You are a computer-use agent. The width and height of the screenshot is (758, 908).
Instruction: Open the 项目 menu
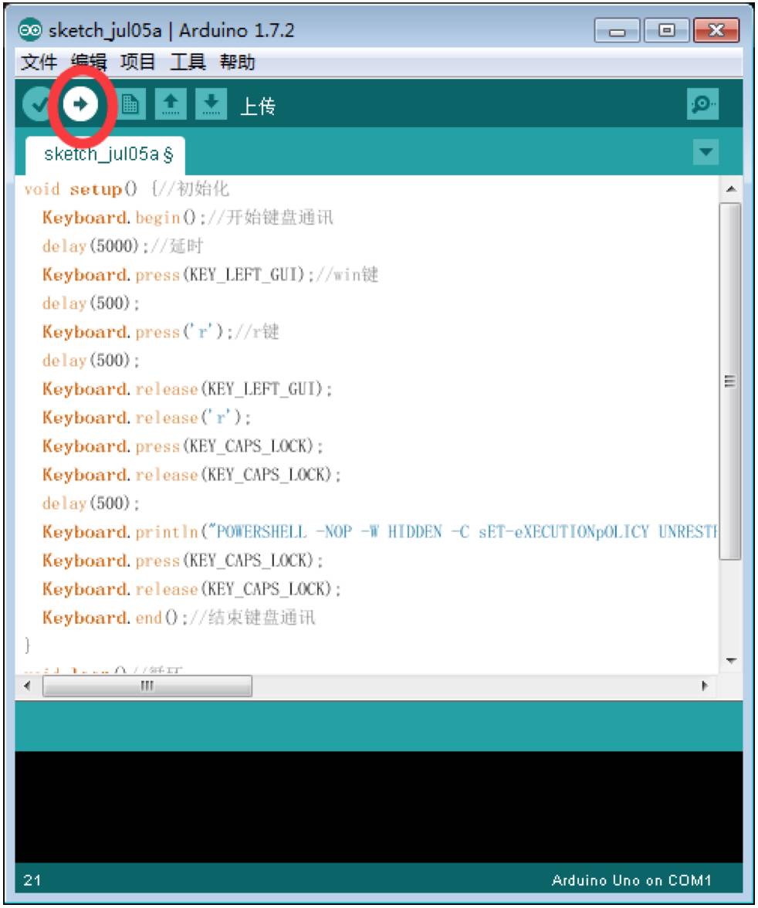coord(138,62)
